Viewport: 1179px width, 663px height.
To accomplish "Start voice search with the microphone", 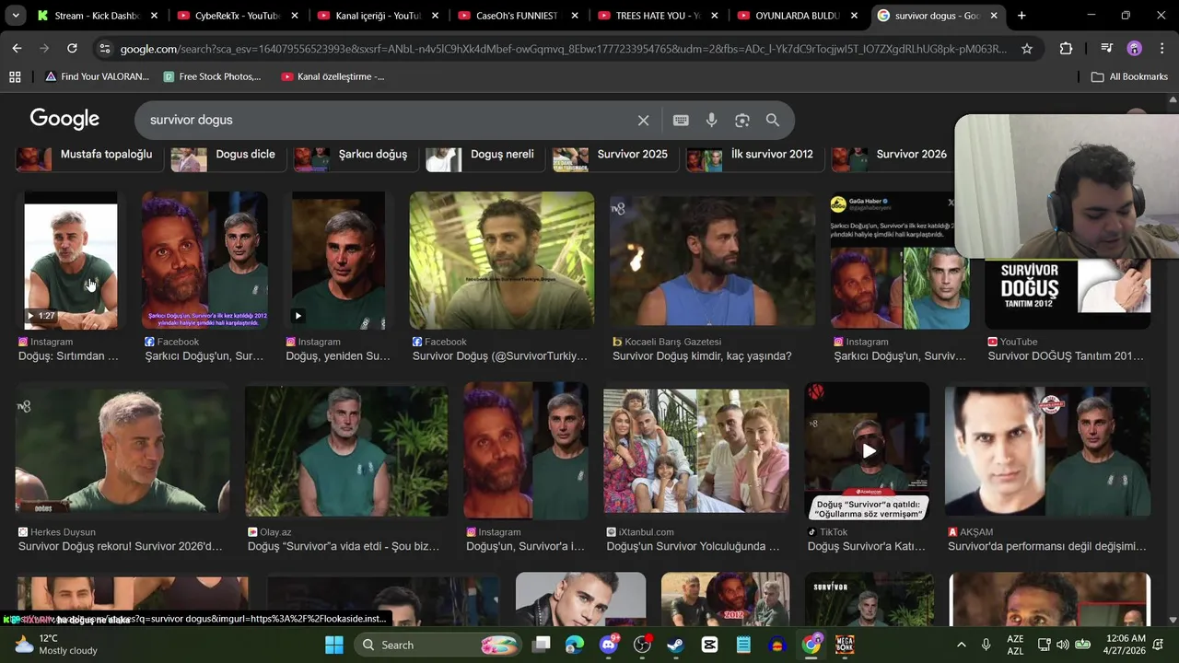I will (x=711, y=120).
